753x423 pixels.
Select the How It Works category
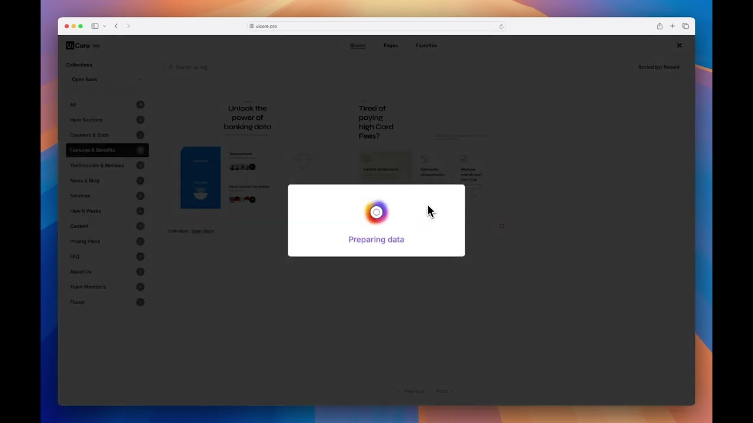pyautogui.click(x=107, y=211)
